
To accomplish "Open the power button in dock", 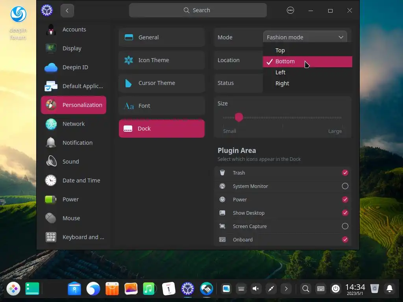I will click(x=336, y=289).
